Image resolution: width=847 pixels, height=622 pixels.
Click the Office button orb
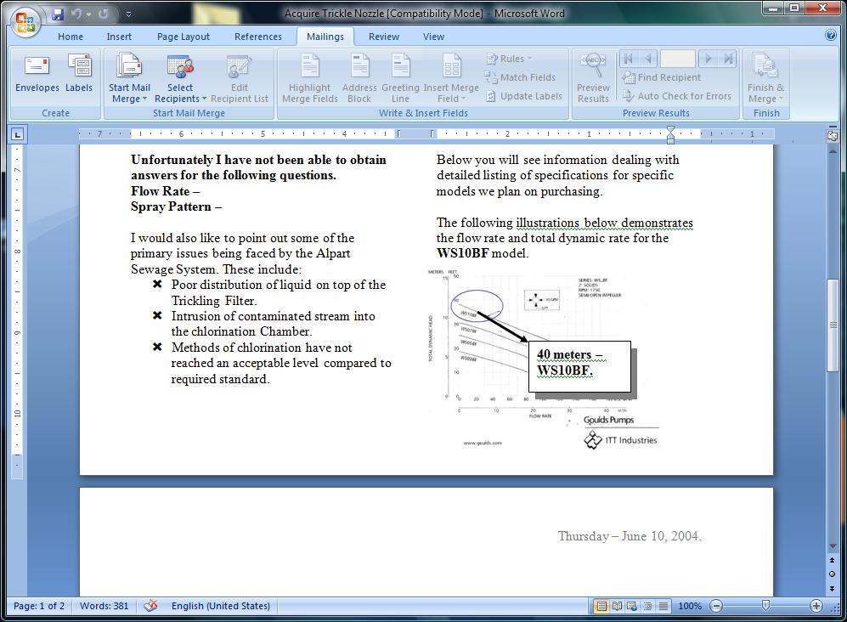25,22
